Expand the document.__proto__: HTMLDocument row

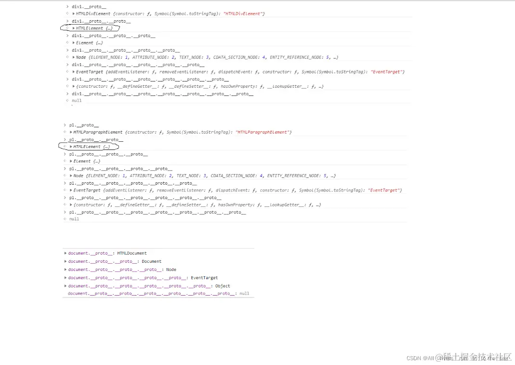pos(66,253)
